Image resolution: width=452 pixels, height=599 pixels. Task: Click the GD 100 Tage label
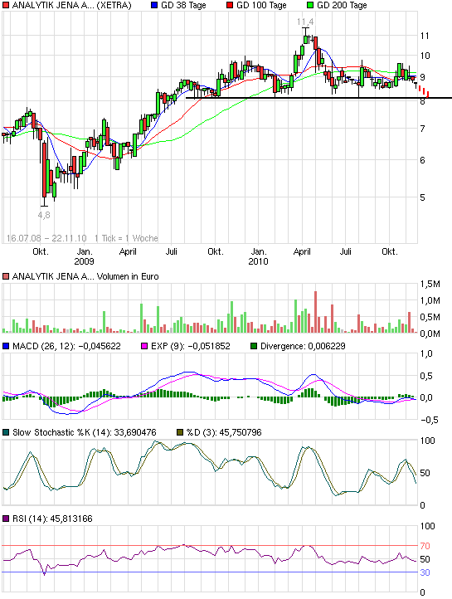(261, 5)
